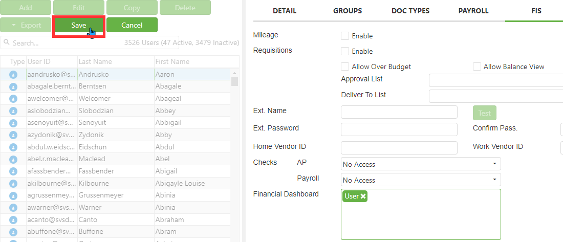Click the Cancel button
The height and width of the screenshot is (242, 563).
(132, 25)
